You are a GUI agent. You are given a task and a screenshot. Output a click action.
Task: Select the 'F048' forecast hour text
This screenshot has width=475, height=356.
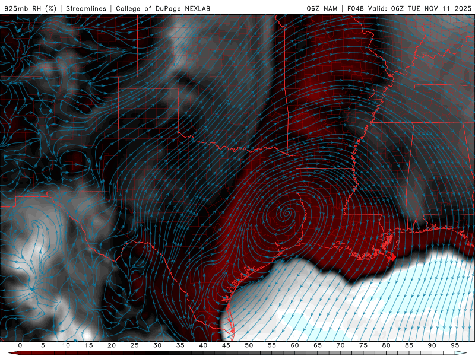coord(355,8)
